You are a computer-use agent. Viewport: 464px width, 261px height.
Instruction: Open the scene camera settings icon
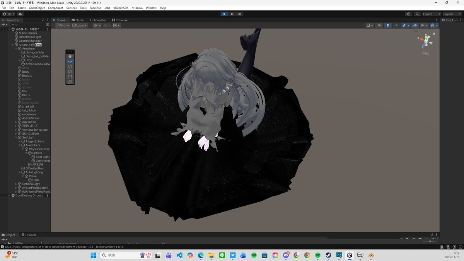point(425,25)
